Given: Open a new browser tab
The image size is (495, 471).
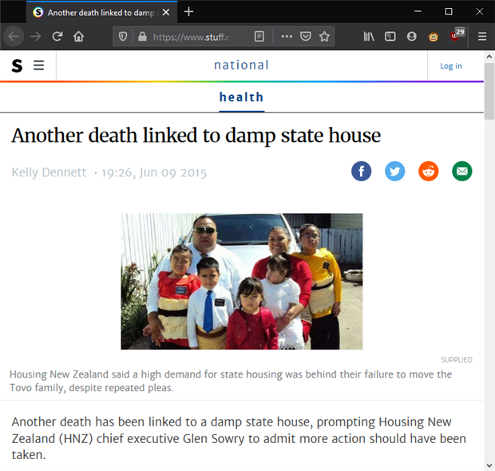Looking at the screenshot, I should (x=188, y=12).
